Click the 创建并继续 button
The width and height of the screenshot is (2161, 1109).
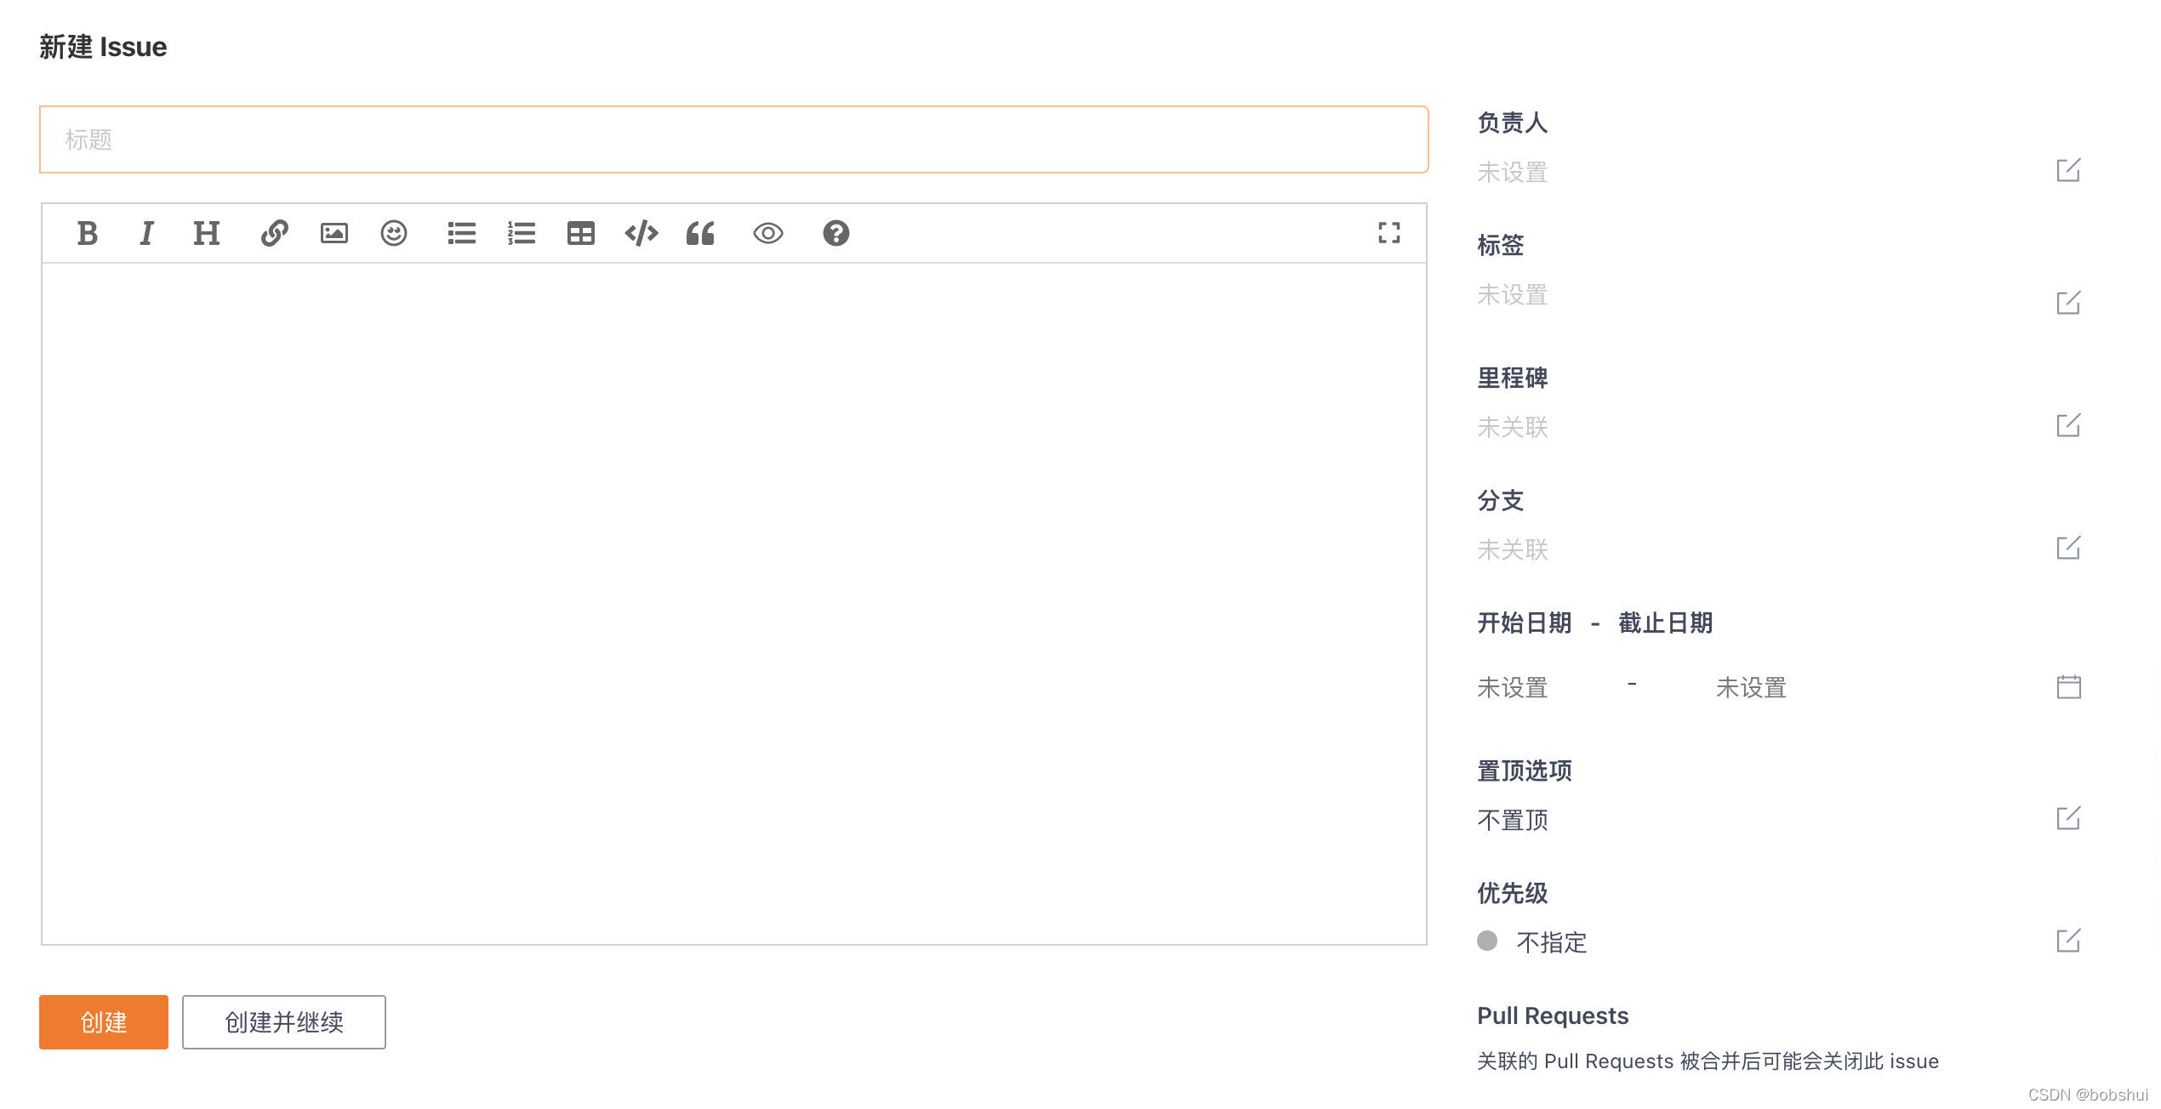tap(283, 1021)
